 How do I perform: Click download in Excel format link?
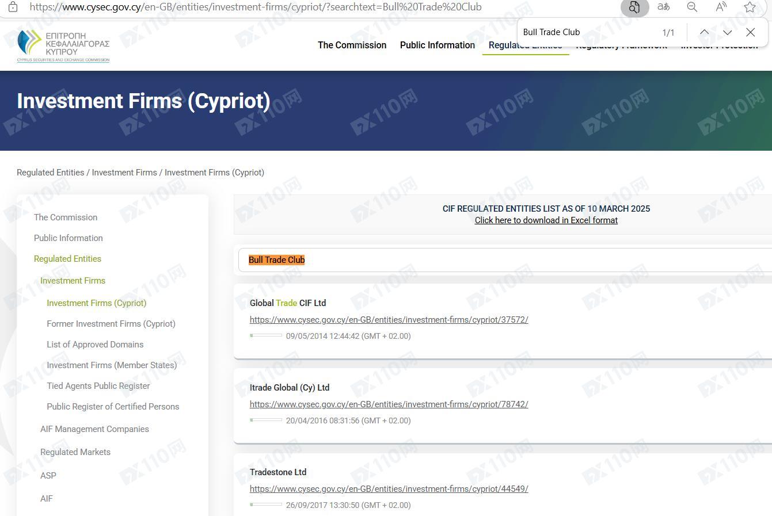tap(546, 220)
